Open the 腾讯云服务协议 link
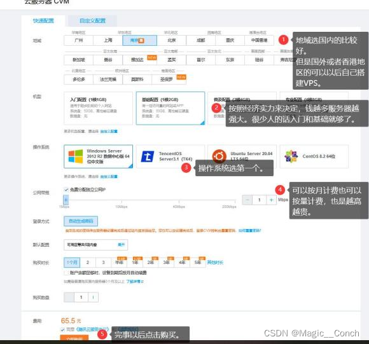 click(92, 329)
